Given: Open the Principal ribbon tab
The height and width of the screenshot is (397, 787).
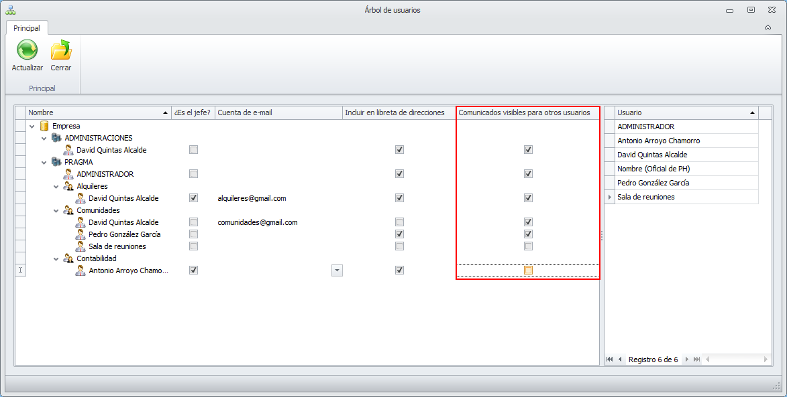Looking at the screenshot, I should 27,28.
